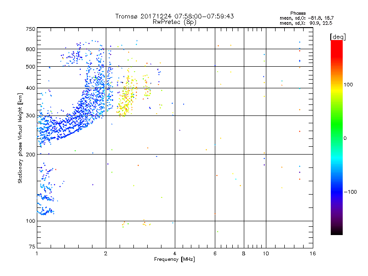Click the y-axis tick label '400'
This screenshot has width=368, height=276.
point(30,88)
